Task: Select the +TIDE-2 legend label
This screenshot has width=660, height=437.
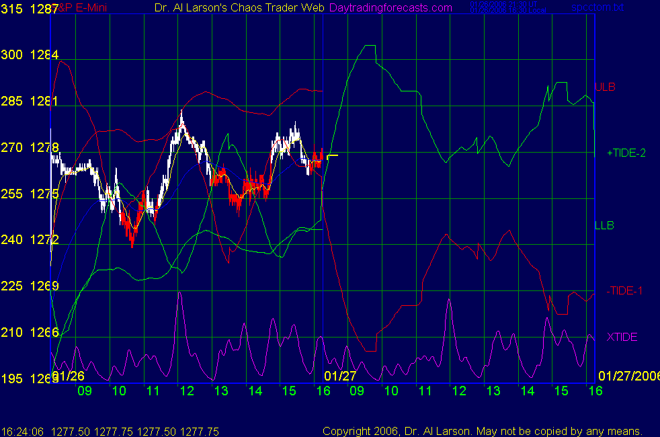Action: (626, 153)
